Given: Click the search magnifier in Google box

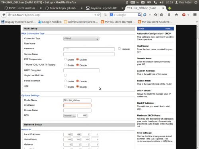Looking at the screenshot, I should coord(139,15).
